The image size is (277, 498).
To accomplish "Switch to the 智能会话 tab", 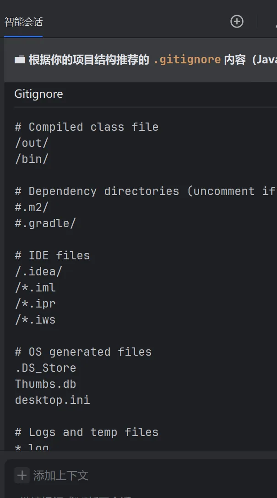I will click(23, 22).
